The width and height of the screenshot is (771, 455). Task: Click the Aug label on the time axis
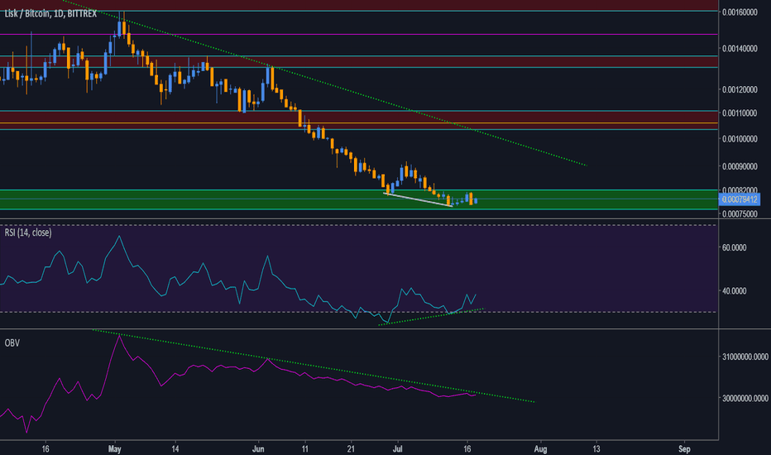pyautogui.click(x=540, y=449)
